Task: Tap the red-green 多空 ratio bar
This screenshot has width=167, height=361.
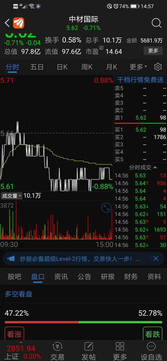Action: pos(83,322)
